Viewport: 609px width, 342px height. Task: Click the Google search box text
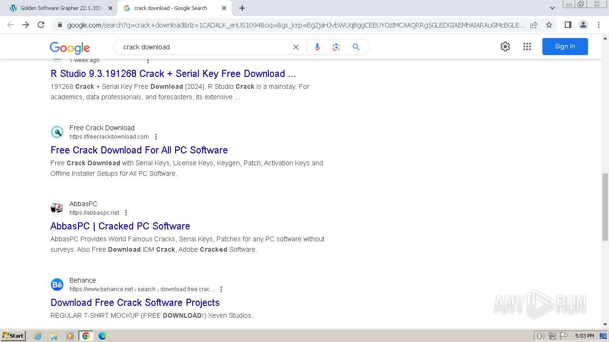146,47
